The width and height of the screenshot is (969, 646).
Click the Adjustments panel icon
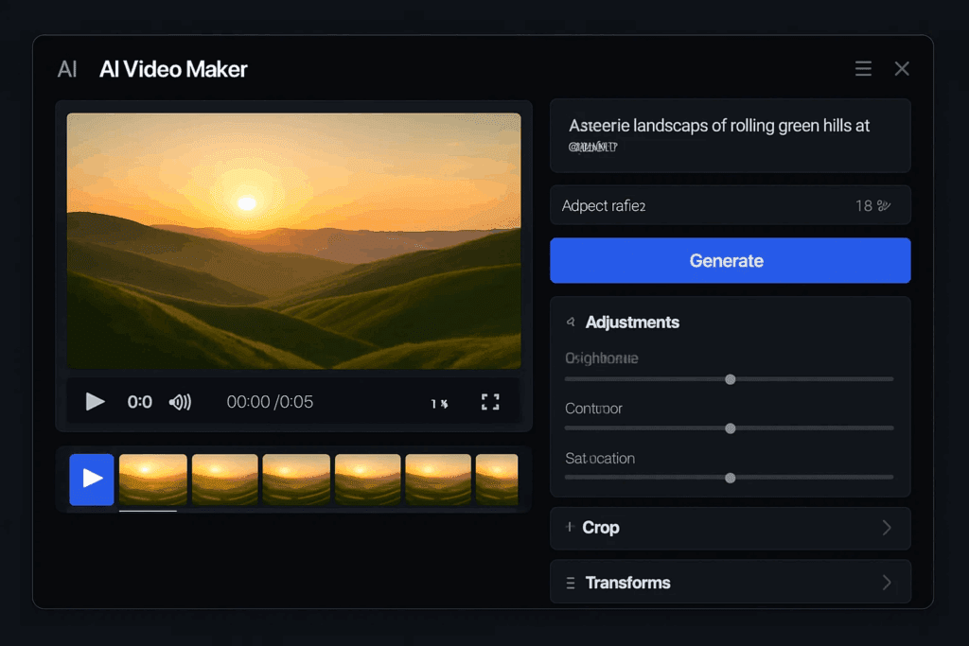click(570, 322)
